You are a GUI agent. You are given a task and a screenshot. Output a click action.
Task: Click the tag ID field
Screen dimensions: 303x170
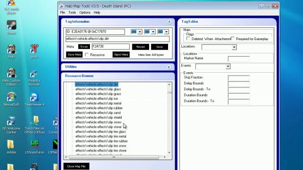coord(95,32)
